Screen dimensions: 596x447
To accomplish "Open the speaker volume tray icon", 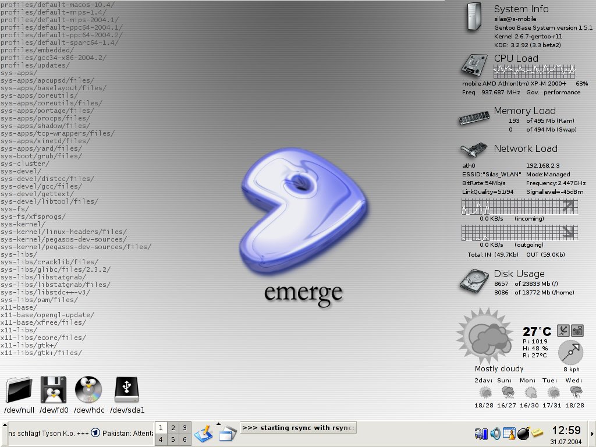I will pos(495,433).
